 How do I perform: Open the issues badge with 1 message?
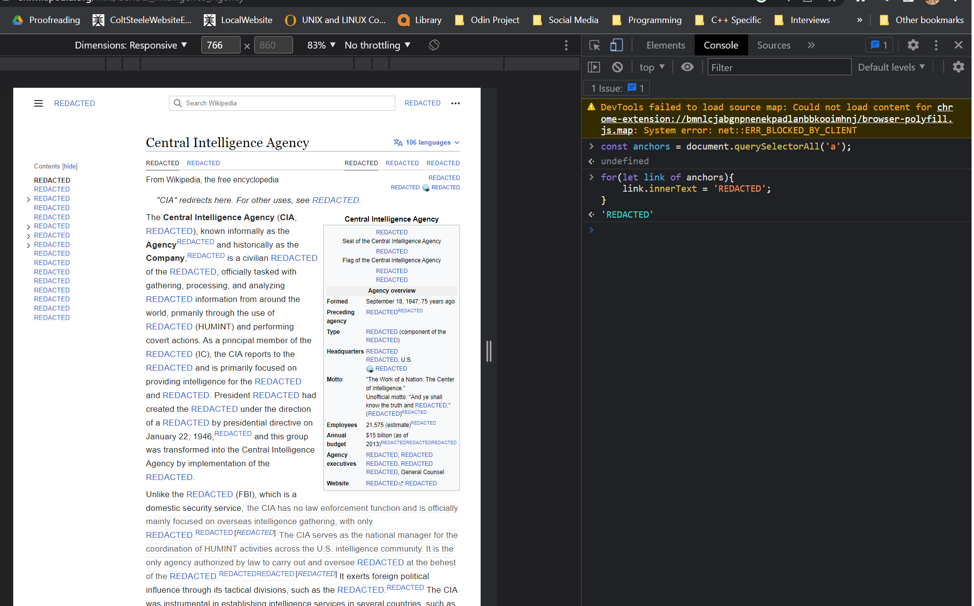tap(879, 45)
